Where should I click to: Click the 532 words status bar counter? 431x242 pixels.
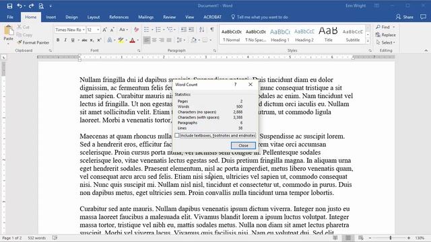37,238
